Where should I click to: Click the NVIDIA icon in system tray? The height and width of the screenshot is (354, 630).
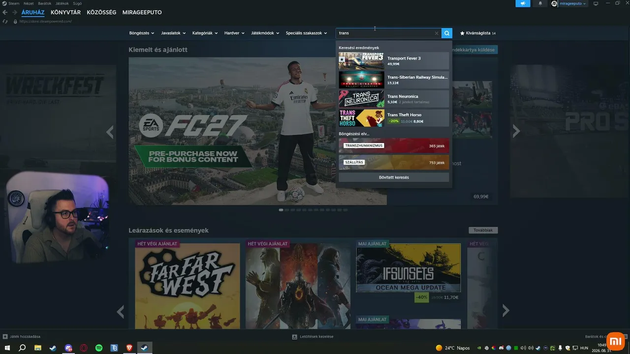pos(479,348)
